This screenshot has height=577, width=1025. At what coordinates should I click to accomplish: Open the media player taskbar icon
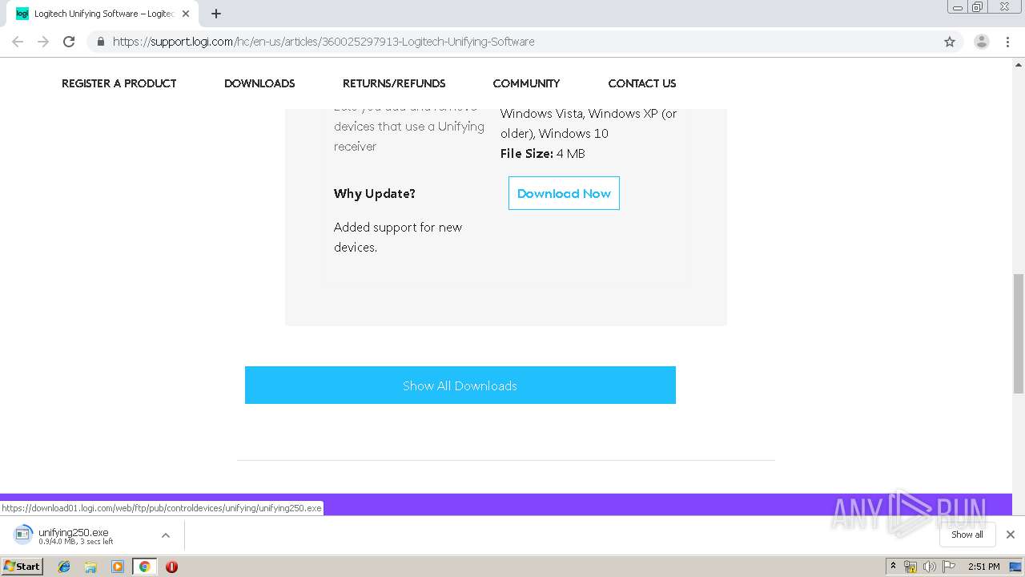pos(118,567)
